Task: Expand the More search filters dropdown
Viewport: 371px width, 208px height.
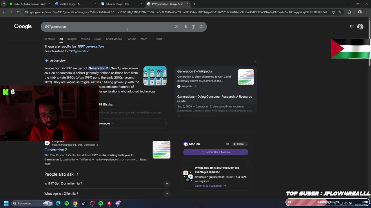Action: (x=145, y=39)
